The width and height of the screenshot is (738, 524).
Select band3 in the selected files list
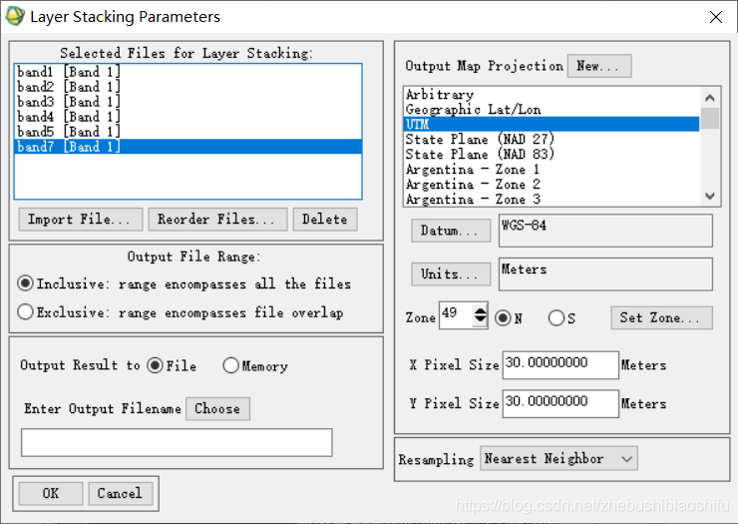click(x=187, y=102)
